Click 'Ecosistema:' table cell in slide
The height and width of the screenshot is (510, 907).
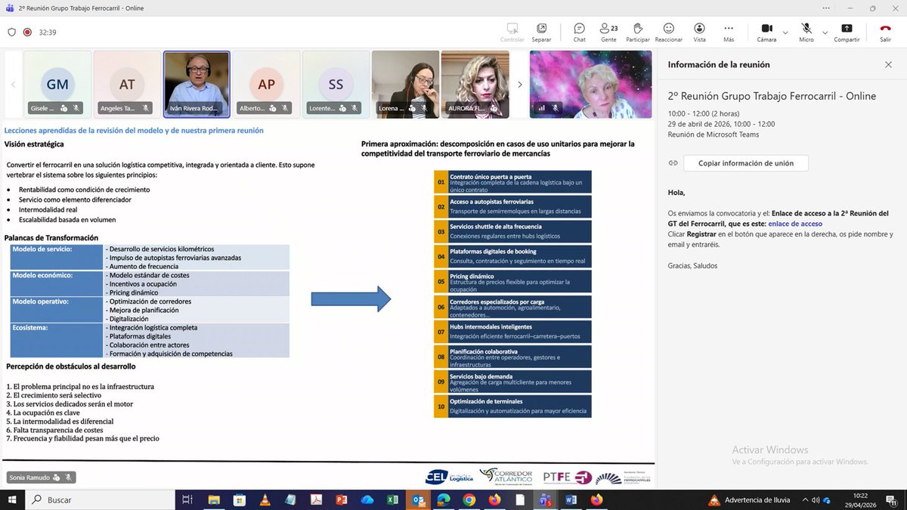[x=57, y=341]
